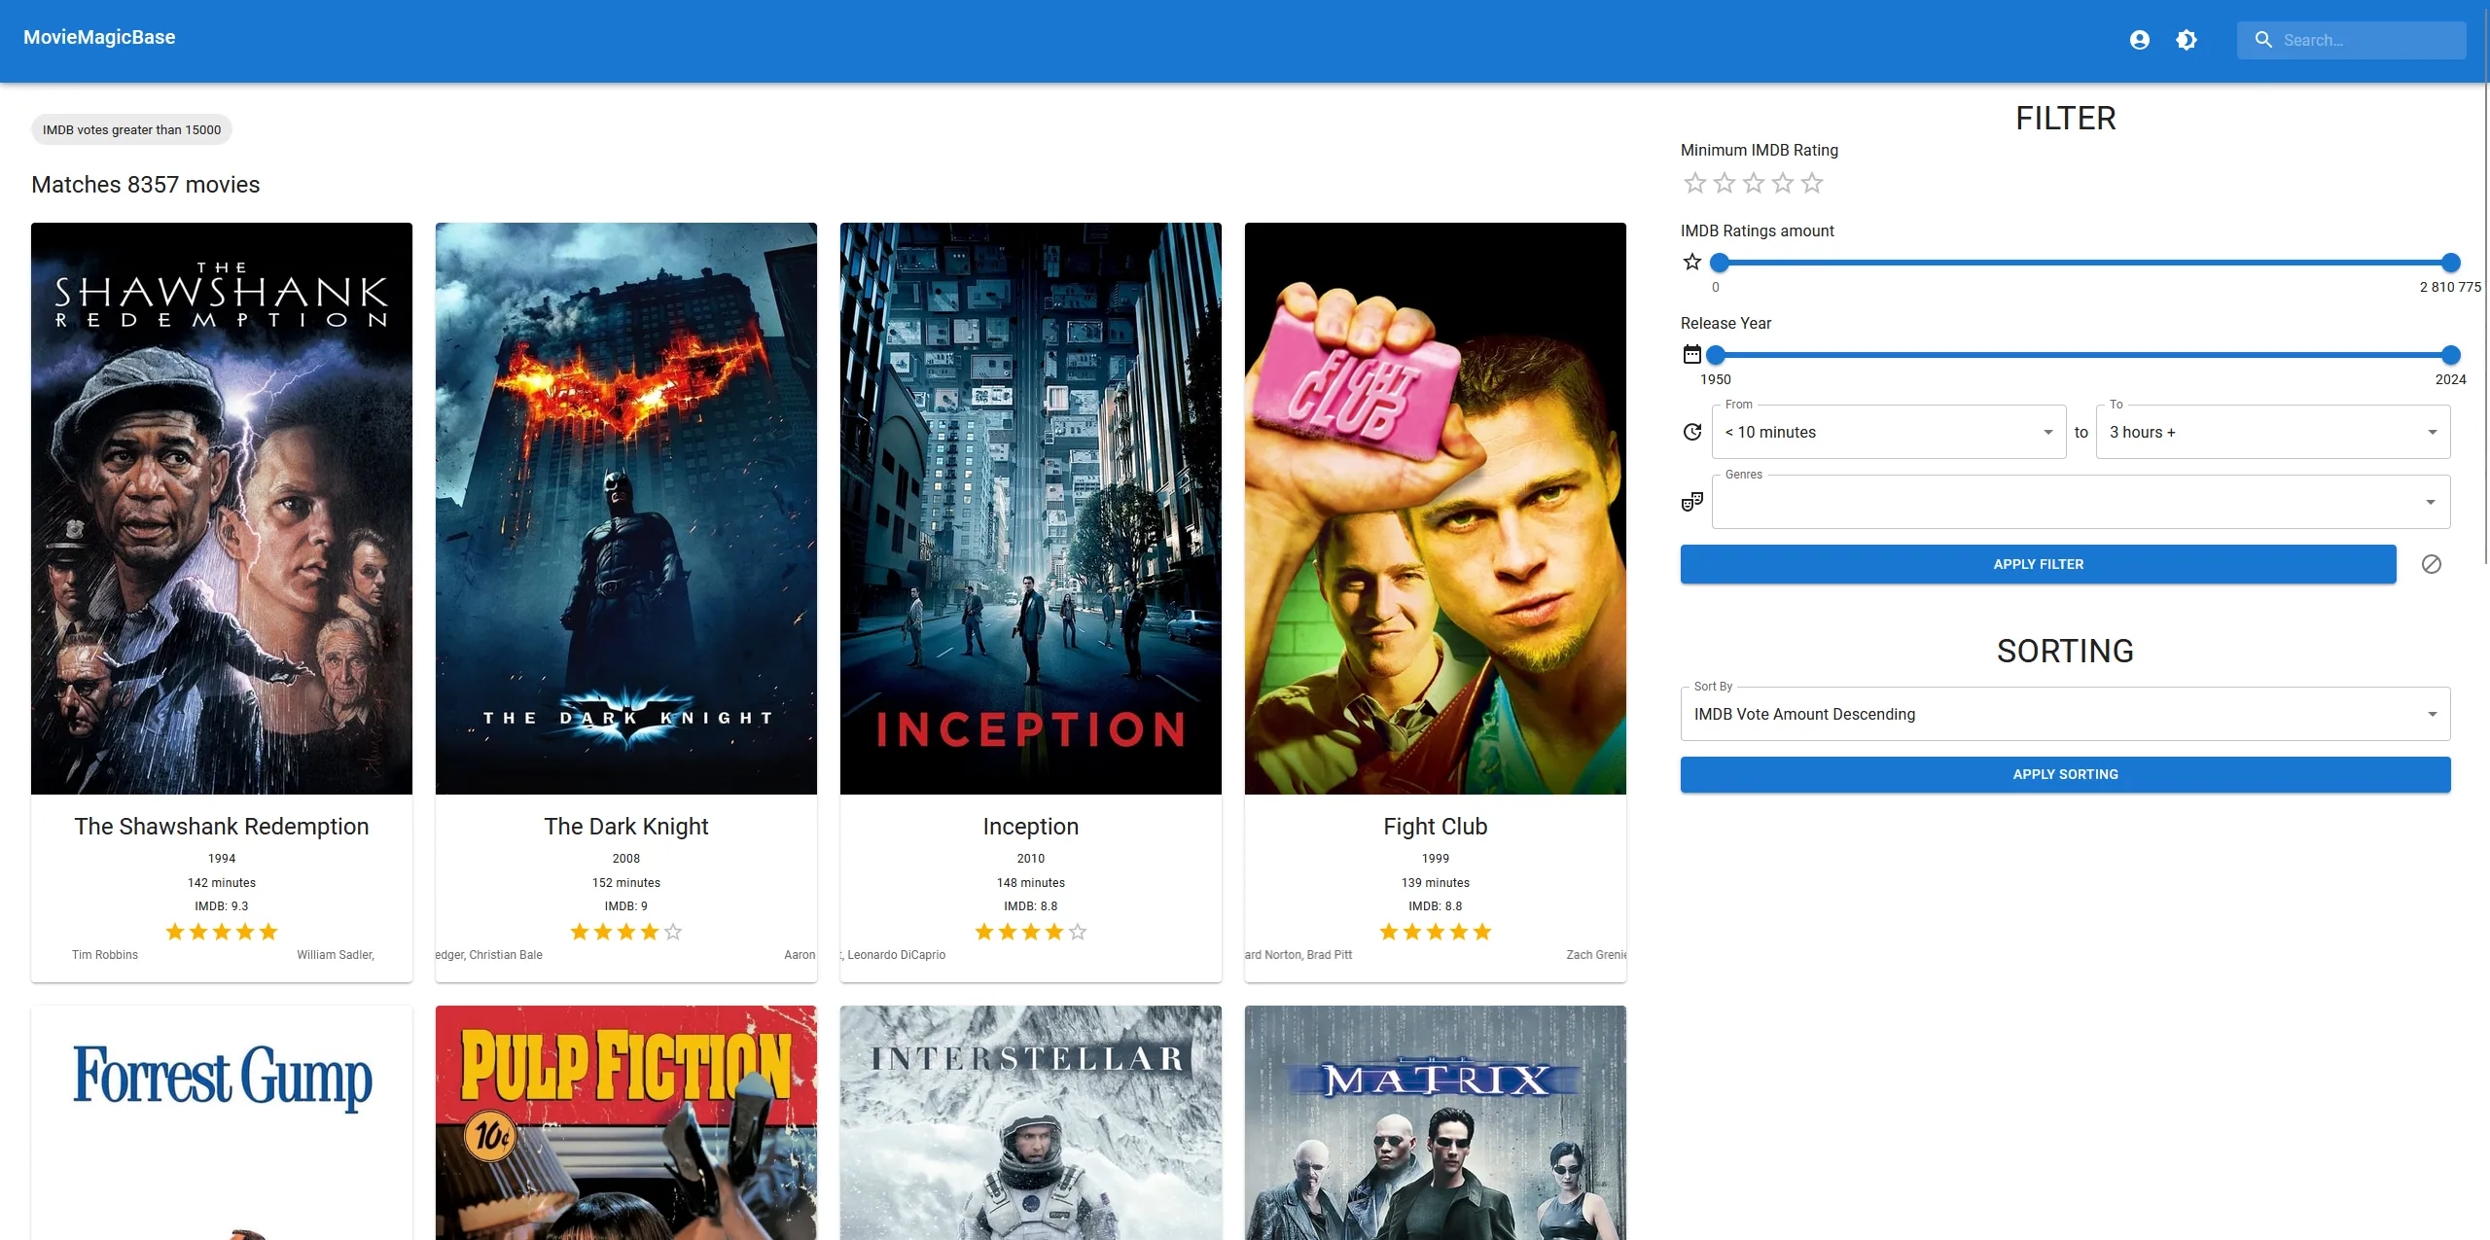Click star icon beside IMDB Ratings slider
2490x1240 pixels.
pyautogui.click(x=1692, y=262)
